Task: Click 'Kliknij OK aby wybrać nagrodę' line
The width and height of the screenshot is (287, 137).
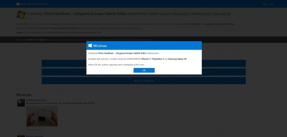Action: pos(116,65)
